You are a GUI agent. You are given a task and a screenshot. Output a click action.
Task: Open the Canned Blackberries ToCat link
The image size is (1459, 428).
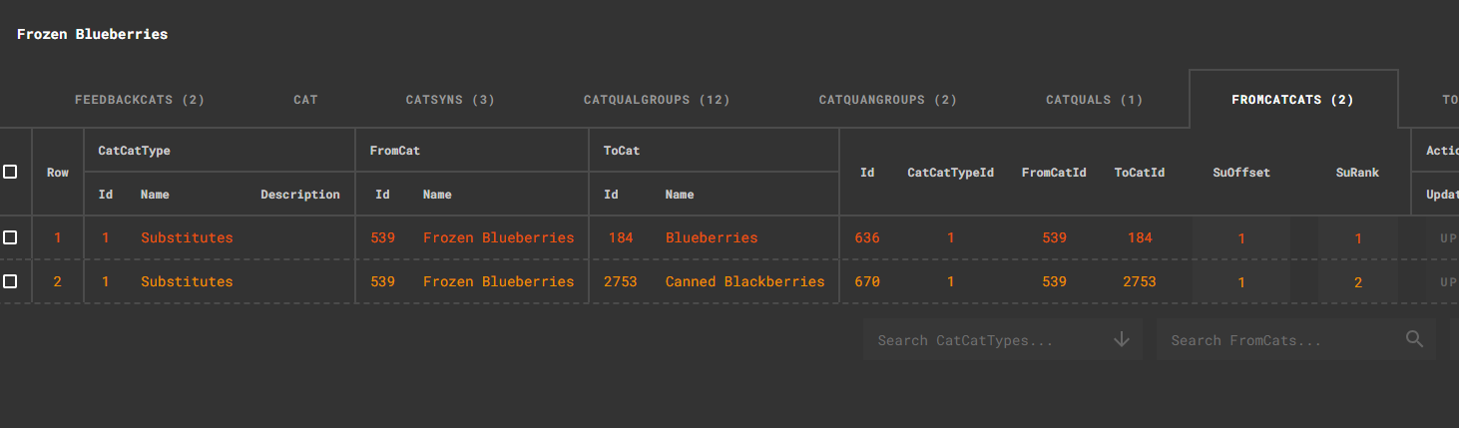point(745,282)
